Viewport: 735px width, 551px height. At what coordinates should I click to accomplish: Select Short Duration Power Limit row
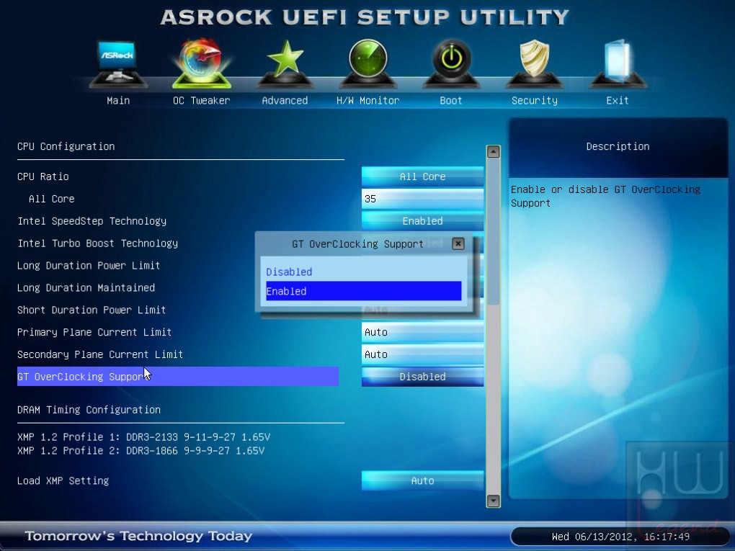pyautogui.click(x=92, y=310)
